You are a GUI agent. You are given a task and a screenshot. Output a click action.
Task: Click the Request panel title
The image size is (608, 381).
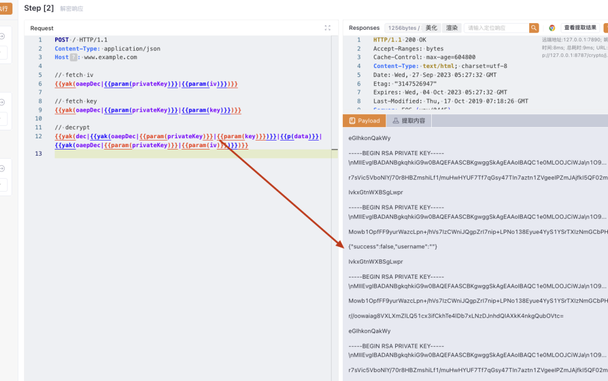[x=42, y=28]
